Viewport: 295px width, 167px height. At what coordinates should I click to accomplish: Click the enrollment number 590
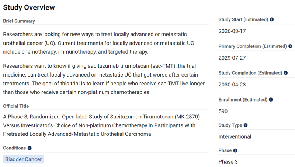coord(223,111)
